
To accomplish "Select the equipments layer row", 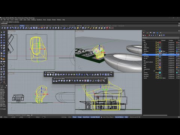I will (x=161, y=69).
